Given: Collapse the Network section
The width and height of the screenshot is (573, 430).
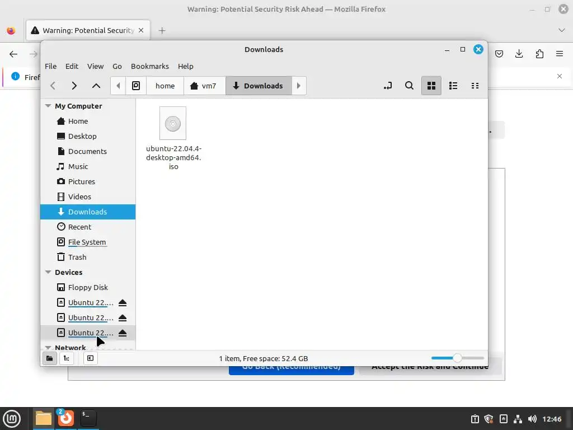Looking at the screenshot, I should (x=48, y=347).
